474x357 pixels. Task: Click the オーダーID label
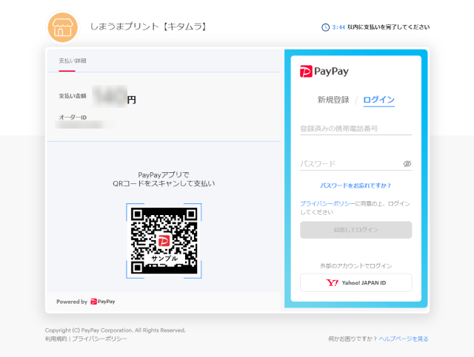(x=73, y=118)
